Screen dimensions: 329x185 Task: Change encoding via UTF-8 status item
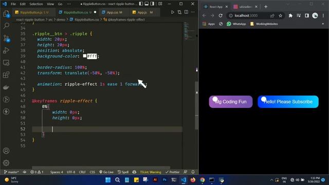(x=71, y=172)
